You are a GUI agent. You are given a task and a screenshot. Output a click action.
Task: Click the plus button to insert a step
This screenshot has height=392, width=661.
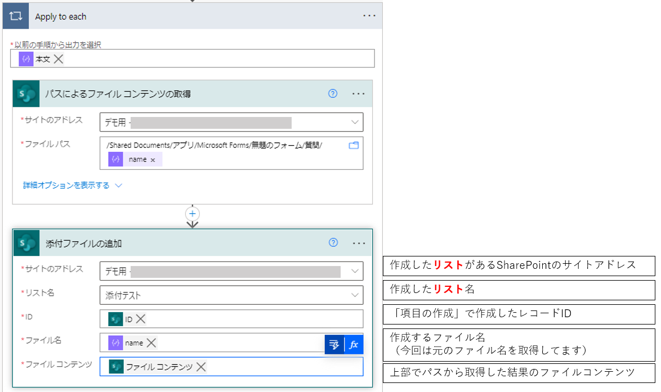tap(192, 214)
